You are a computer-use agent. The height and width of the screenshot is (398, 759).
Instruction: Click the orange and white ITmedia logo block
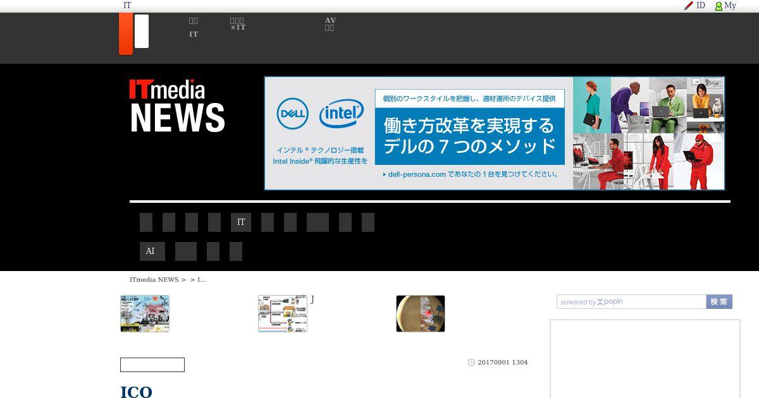(x=134, y=33)
